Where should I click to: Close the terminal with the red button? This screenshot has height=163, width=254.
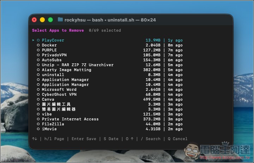click(x=34, y=20)
